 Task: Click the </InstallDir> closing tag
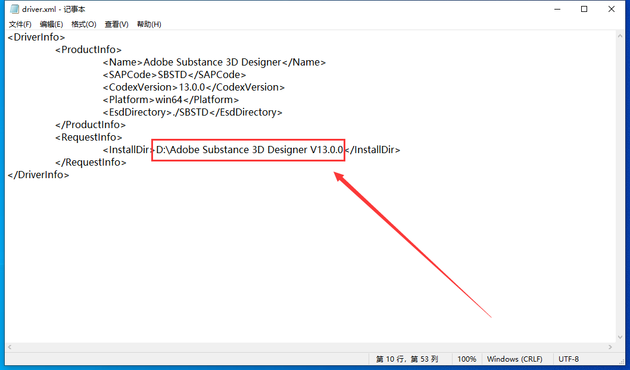pyautogui.click(x=372, y=150)
